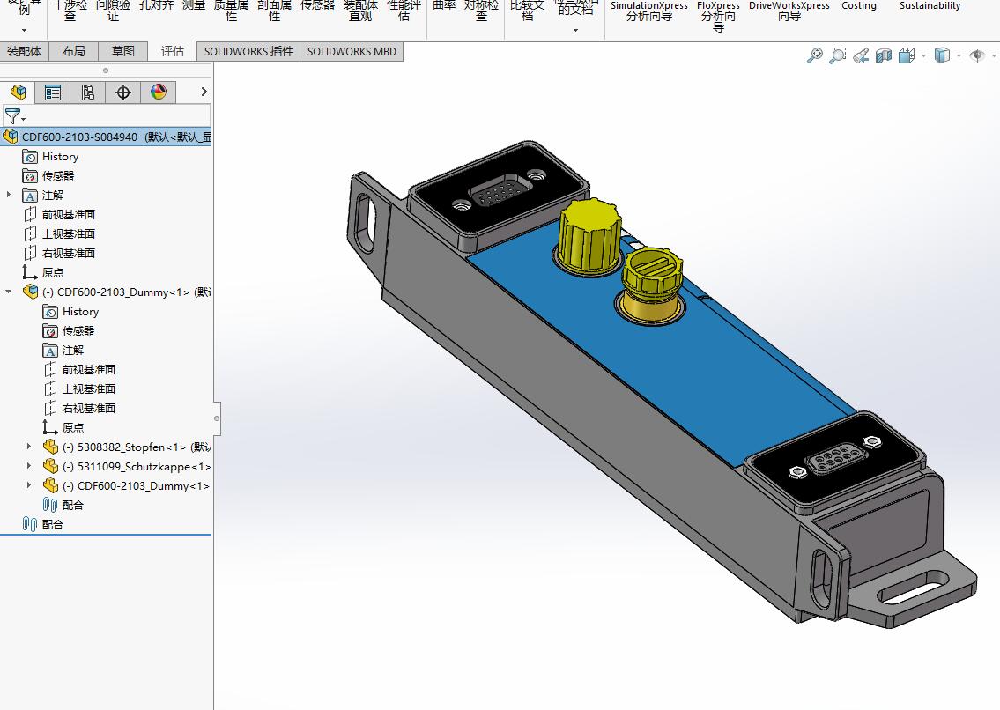Launch FloXpress 分析向导
1000x710 pixels.
pyautogui.click(x=718, y=15)
